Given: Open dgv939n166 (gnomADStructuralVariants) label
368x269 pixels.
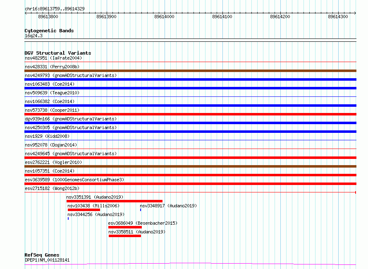Looking at the screenshot, I should (71, 119).
